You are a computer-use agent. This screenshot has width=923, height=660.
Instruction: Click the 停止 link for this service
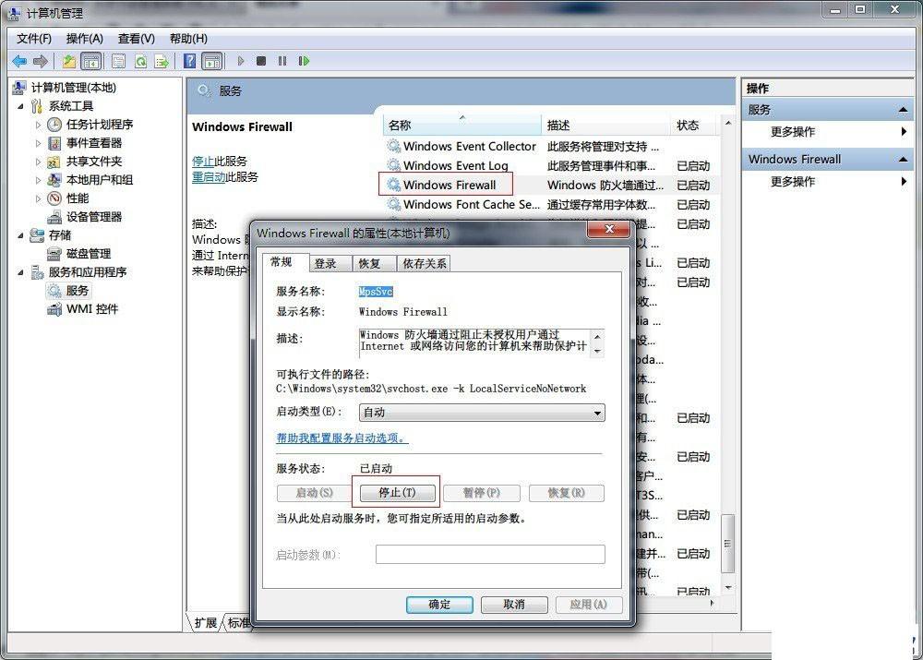(203, 162)
